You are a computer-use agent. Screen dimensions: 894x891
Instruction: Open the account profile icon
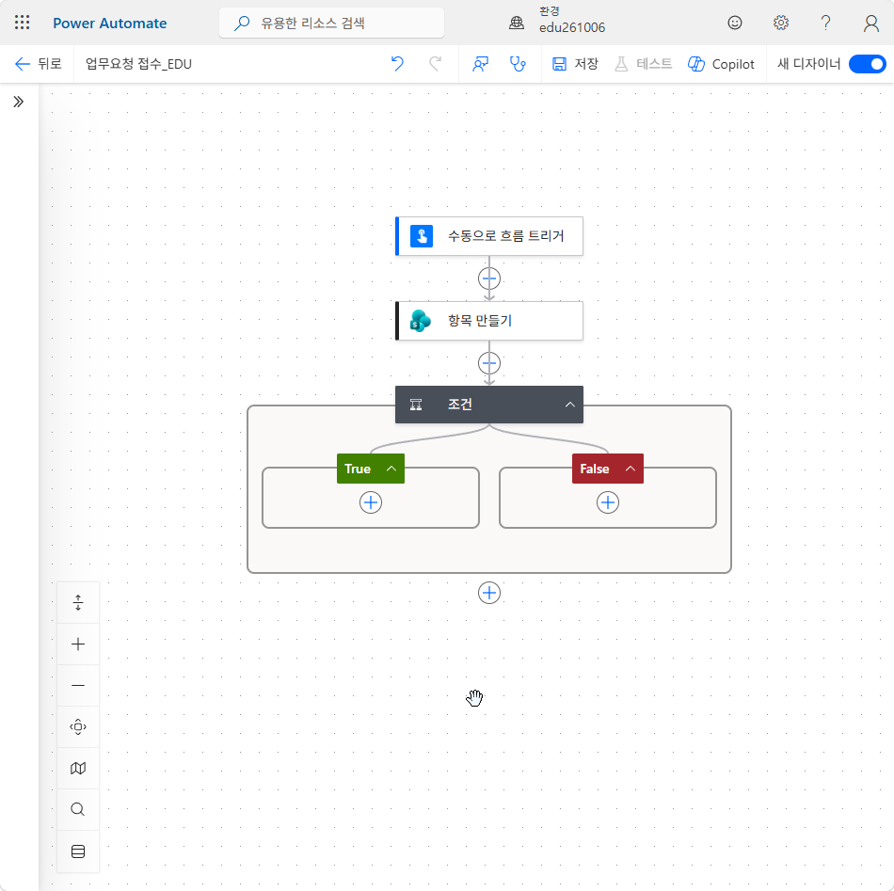(x=871, y=23)
